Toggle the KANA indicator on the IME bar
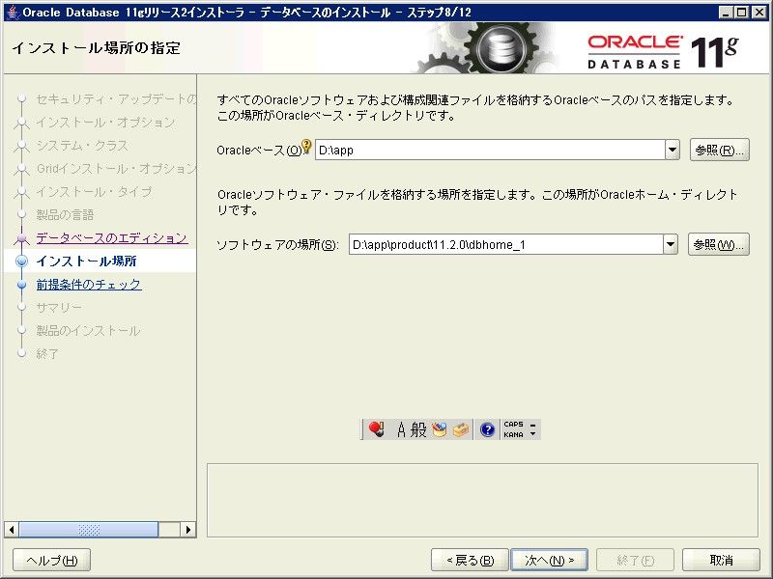This screenshot has width=773, height=579. pyautogui.click(x=512, y=435)
